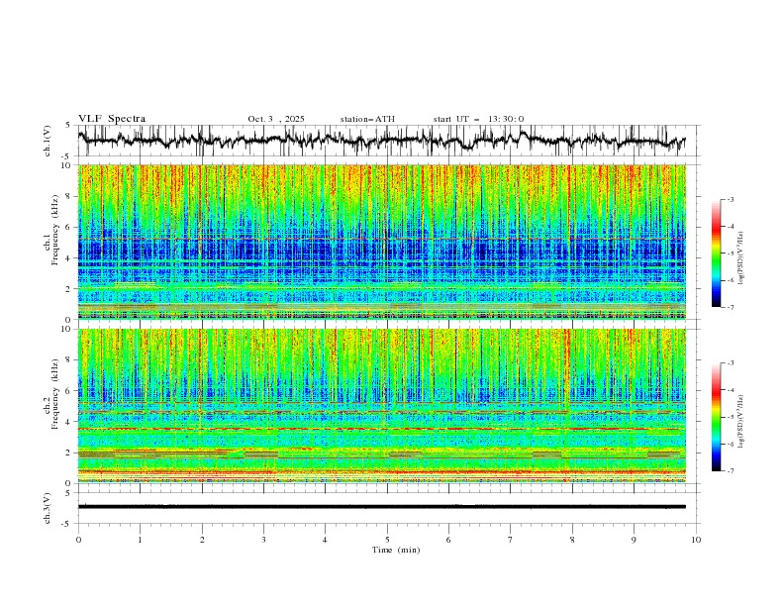Click the time axis tick label "7"

[511, 540]
